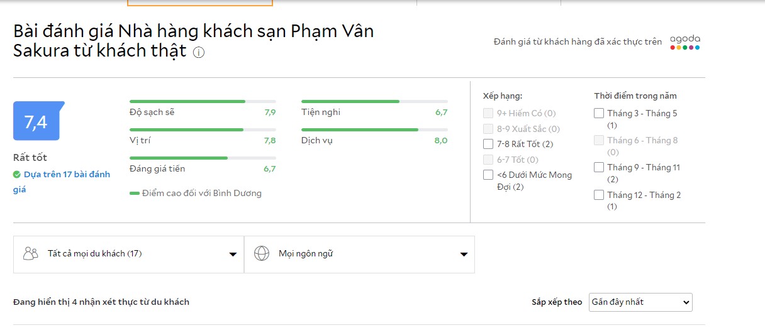Click the Điểm cao đối với Bình Dương legend
765x335 pixels.
[x=195, y=194]
